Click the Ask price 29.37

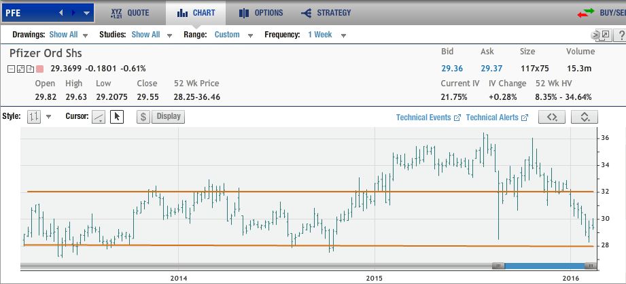[x=491, y=69]
